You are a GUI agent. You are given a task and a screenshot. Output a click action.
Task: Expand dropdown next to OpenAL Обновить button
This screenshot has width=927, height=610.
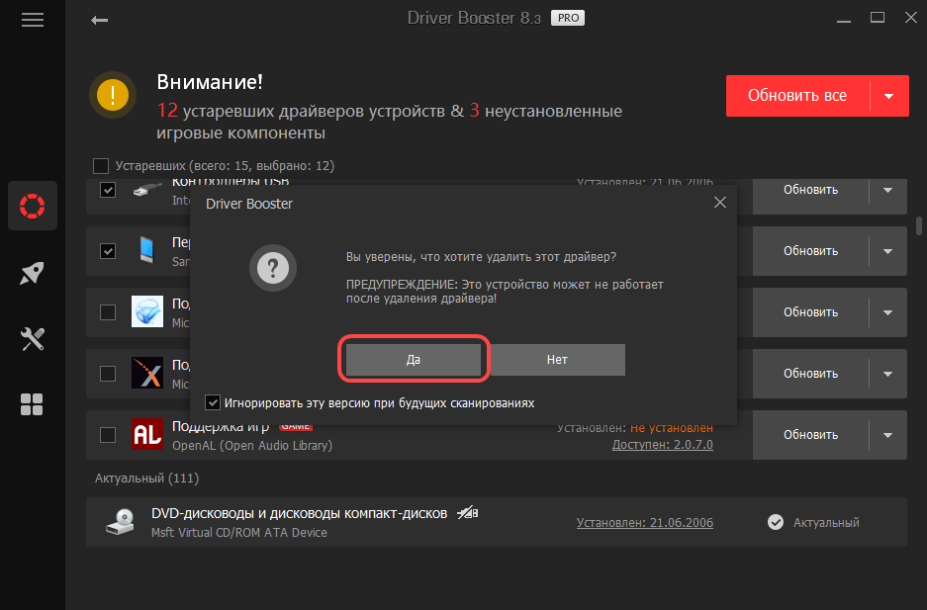tap(887, 435)
